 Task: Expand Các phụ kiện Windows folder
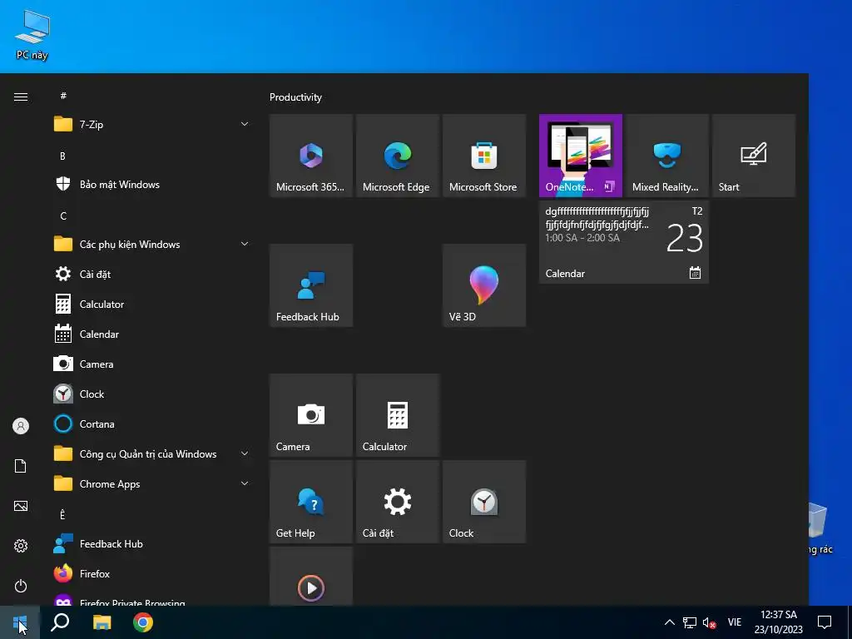(x=151, y=245)
